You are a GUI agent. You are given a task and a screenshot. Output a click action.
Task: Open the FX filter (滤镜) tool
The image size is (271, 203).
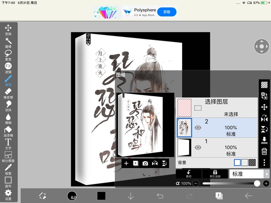8,67
